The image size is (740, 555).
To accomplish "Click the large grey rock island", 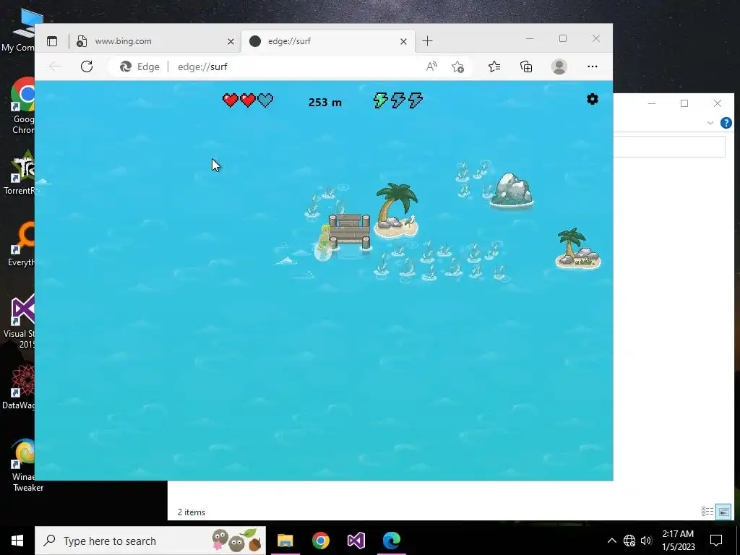I will (512, 190).
